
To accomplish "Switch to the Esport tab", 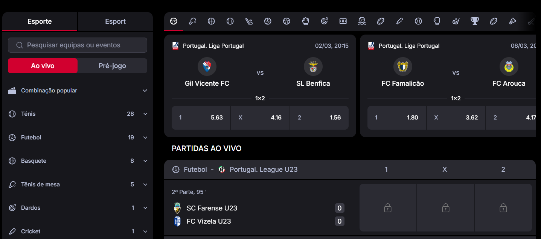I will pyautogui.click(x=115, y=21).
